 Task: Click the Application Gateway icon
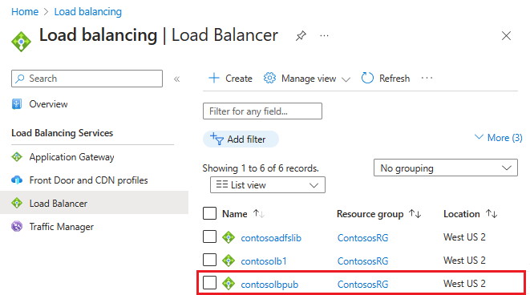pyautogui.click(x=17, y=157)
